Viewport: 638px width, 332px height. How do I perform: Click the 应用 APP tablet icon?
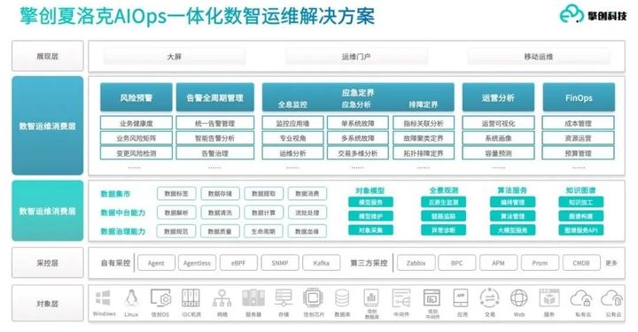461,297
